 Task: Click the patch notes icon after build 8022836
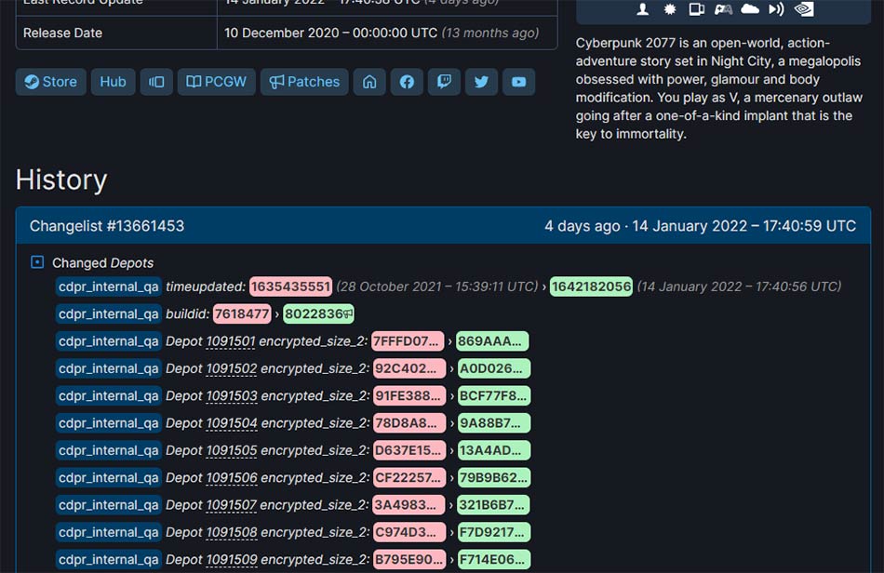point(348,314)
